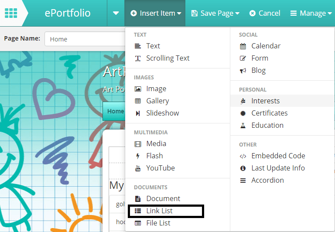
Task: Click the Slideshow play icon
Action: click(x=138, y=113)
